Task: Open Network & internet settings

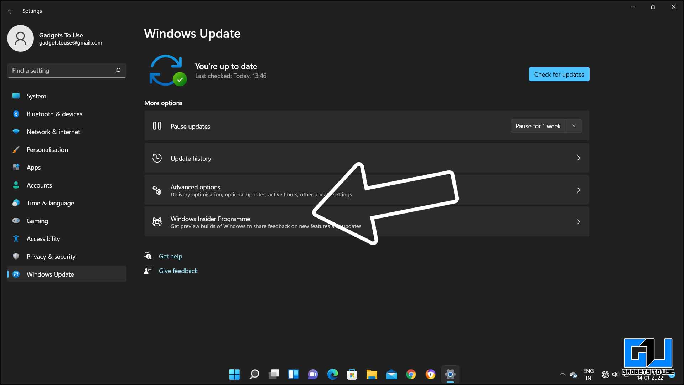Action: [53, 132]
